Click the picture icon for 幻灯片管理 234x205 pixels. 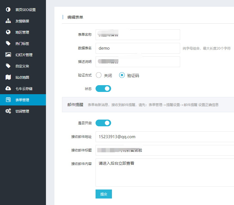8,55
